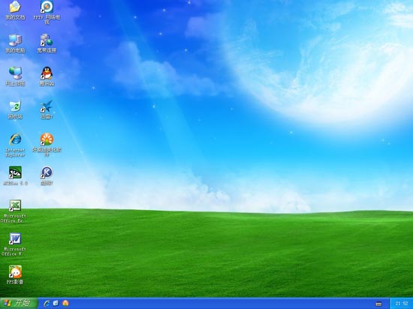Open the My Computer icon
The image size is (413, 309).
click(15, 40)
